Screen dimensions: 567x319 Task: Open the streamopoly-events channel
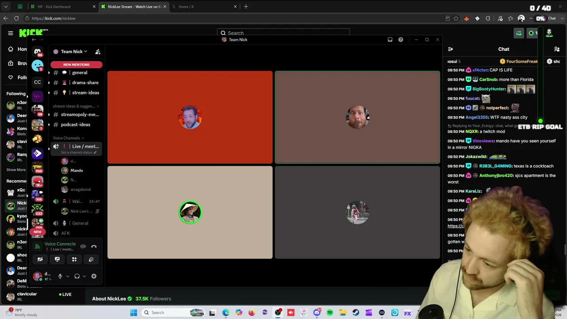tap(76, 114)
